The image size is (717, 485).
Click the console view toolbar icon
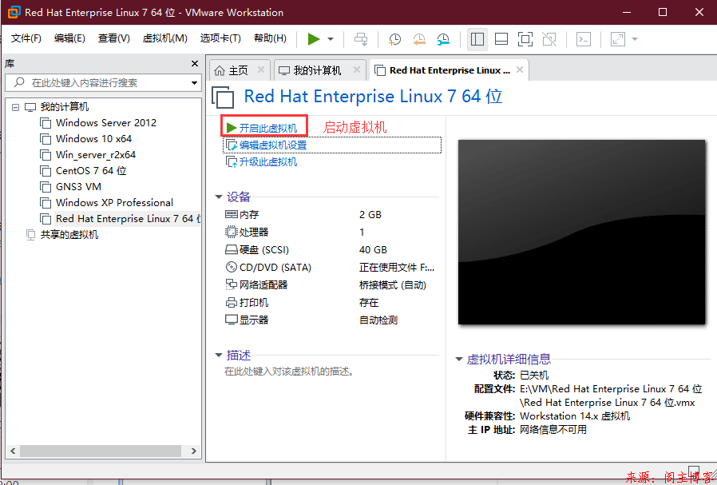click(584, 39)
